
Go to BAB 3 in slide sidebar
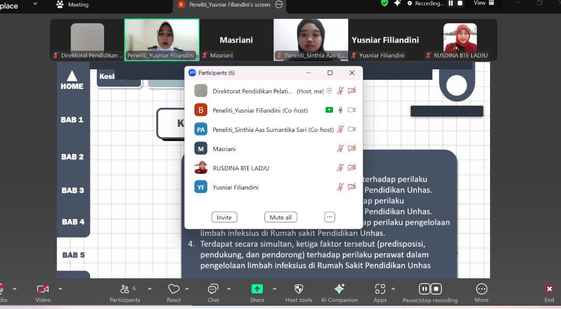click(73, 190)
